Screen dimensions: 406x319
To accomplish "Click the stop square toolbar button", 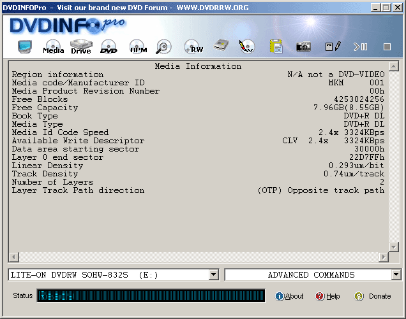I will point(387,46).
